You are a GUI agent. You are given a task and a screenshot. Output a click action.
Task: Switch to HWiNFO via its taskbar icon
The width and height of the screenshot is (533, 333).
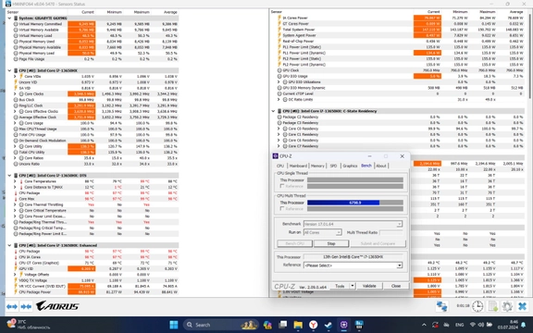click(359, 325)
